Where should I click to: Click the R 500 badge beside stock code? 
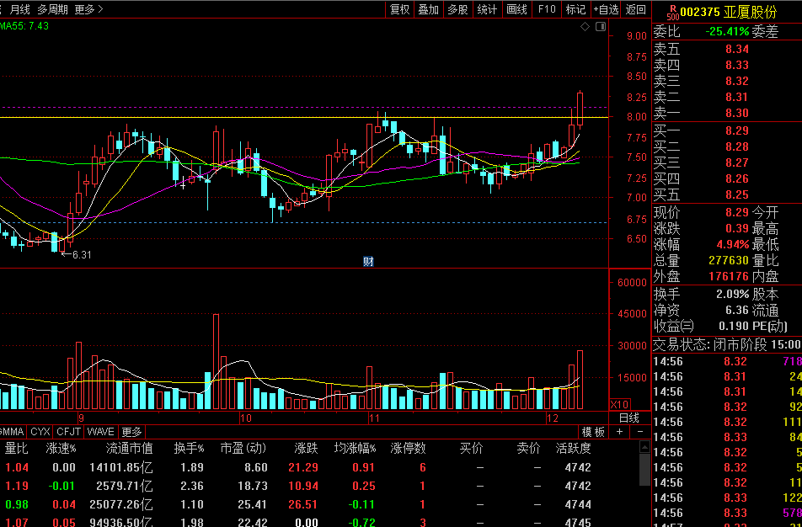click(x=671, y=12)
